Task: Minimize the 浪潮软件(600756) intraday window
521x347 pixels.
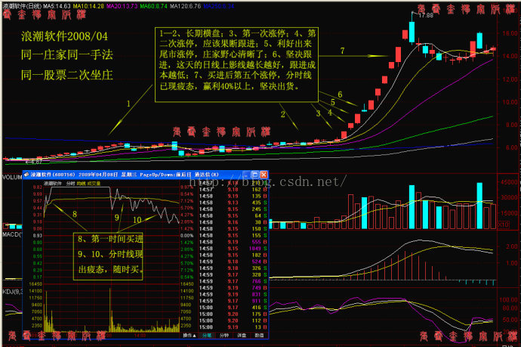Action: [x=246, y=175]
